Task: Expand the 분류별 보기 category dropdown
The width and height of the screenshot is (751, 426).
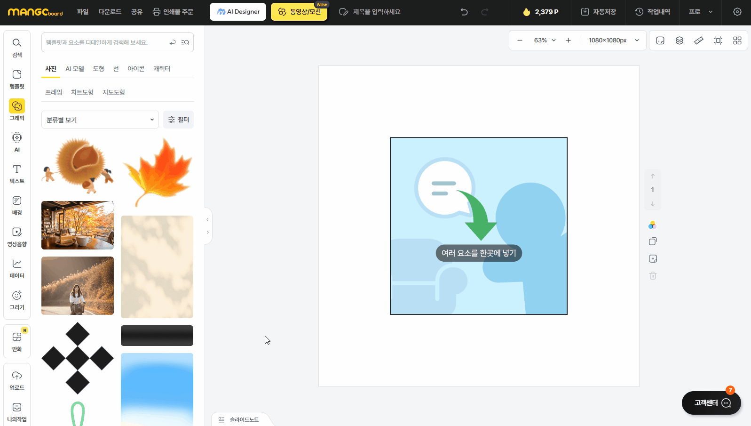Action: coord(100,120)
